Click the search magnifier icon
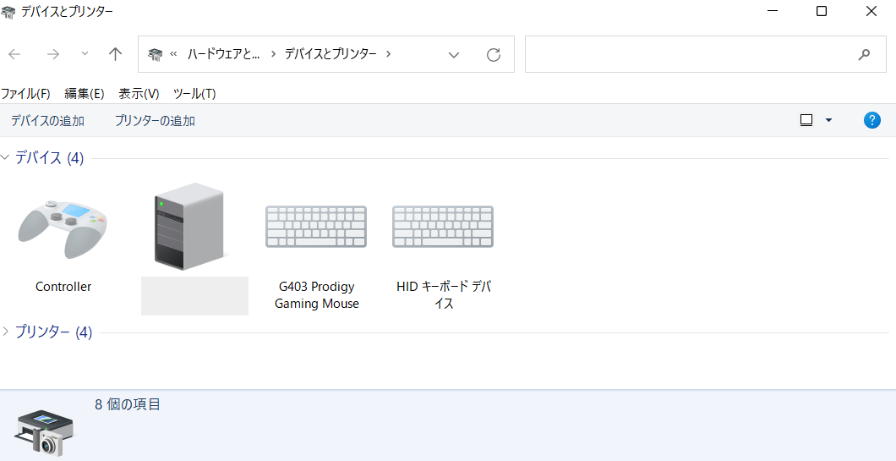The width and height of the screenshot is (896, 461). [x=864, y=54]
